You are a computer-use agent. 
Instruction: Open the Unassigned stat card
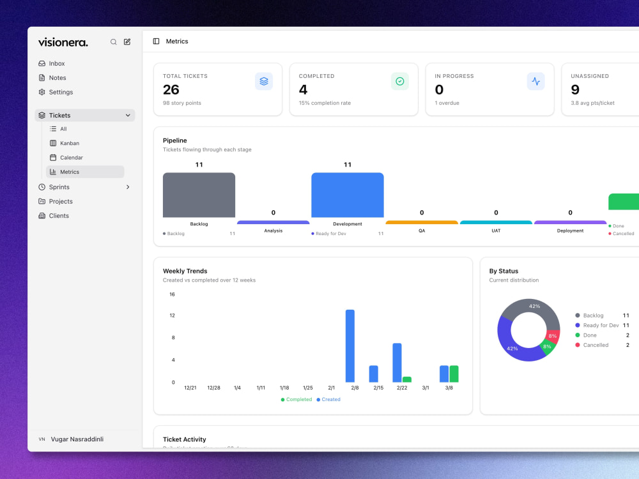600,89
